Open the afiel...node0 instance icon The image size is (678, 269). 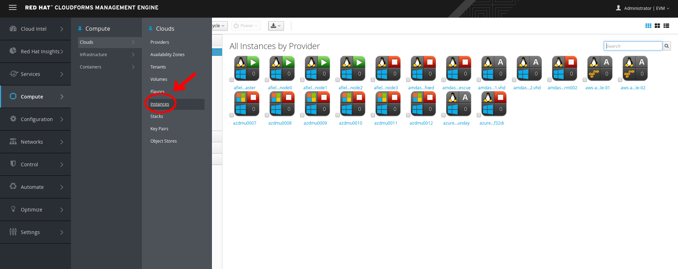[x=282, y=68]
